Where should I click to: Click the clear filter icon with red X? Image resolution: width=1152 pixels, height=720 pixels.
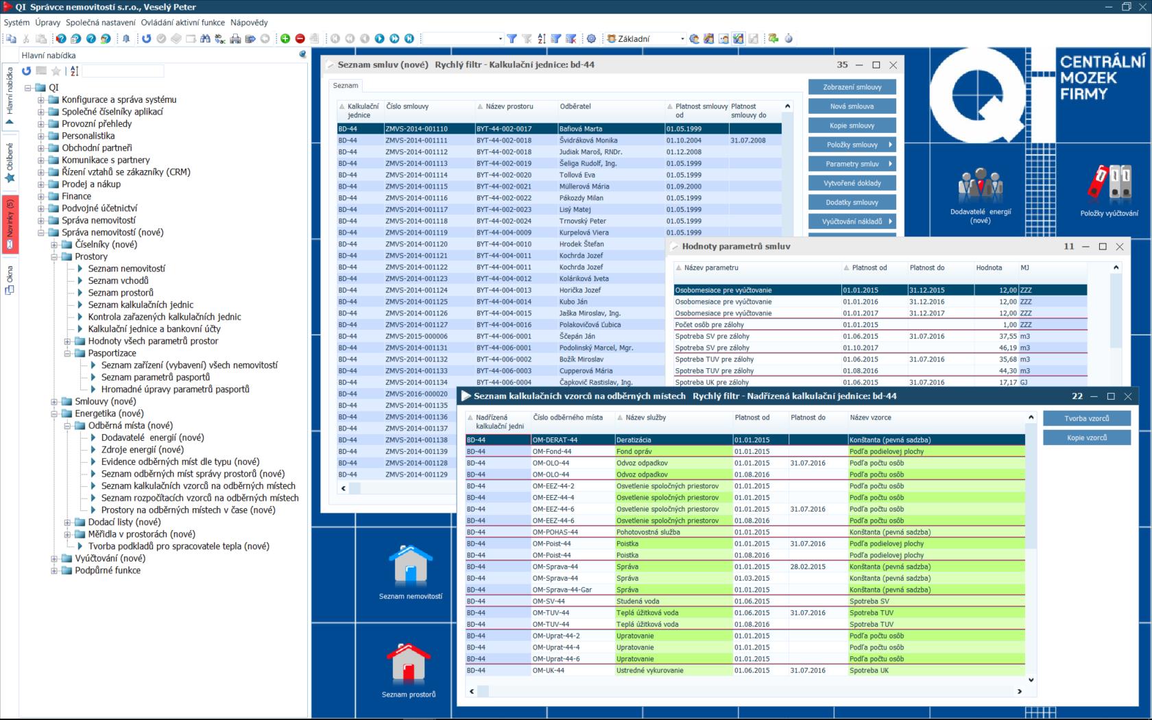coord(571,38)
